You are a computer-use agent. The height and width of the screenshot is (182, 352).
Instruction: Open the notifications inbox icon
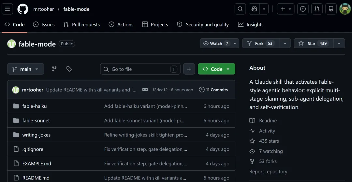pos(331,9)
